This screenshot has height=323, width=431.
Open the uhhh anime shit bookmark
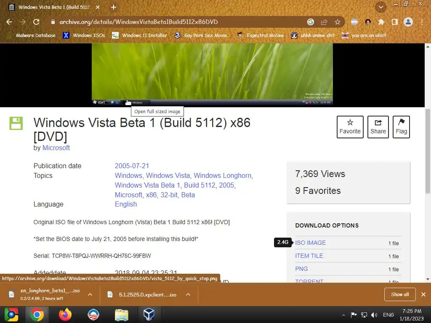coord(313,35)
